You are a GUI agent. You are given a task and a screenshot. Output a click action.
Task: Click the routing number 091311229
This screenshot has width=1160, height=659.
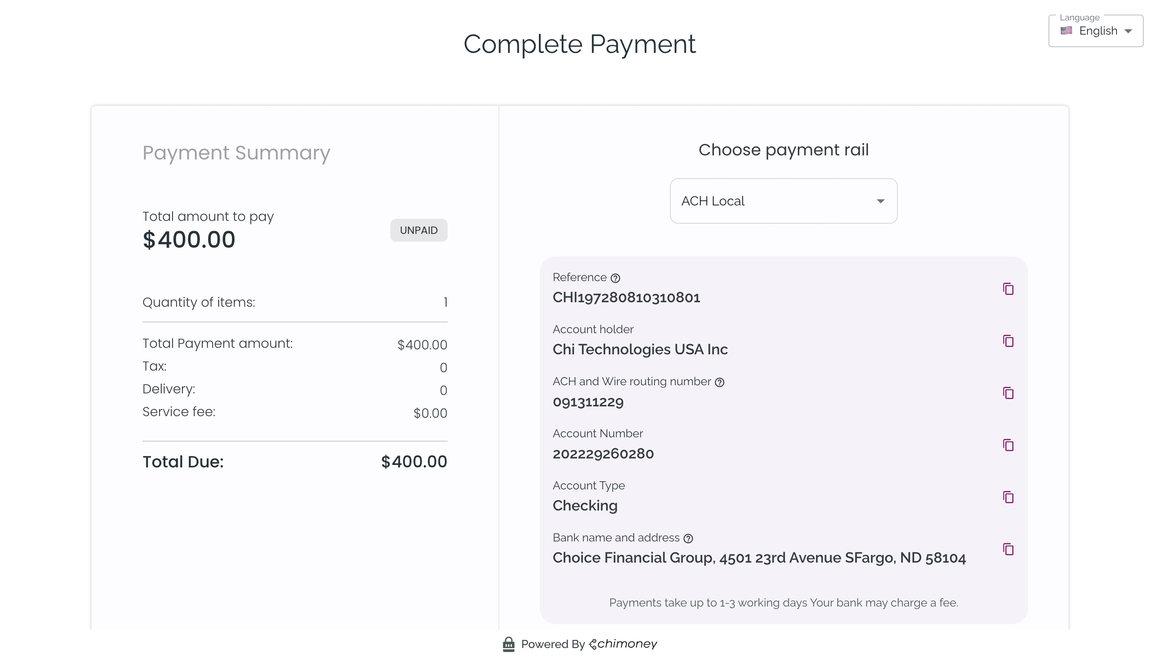tap(588, 402)
